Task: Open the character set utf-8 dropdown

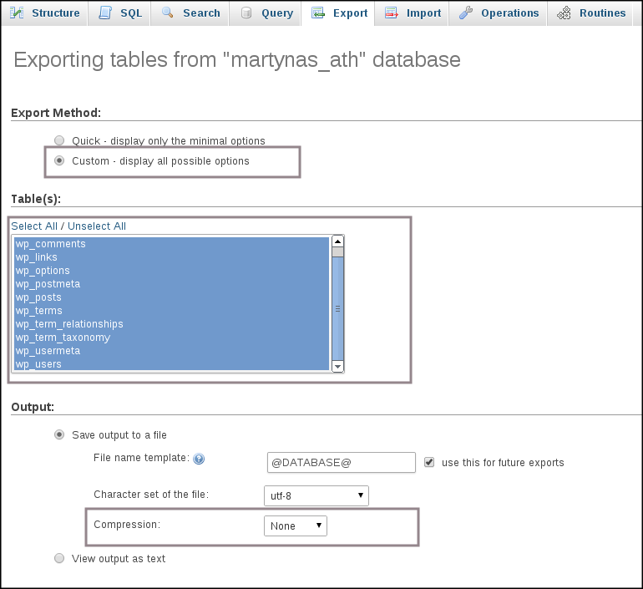Action: tap(316, 495)
